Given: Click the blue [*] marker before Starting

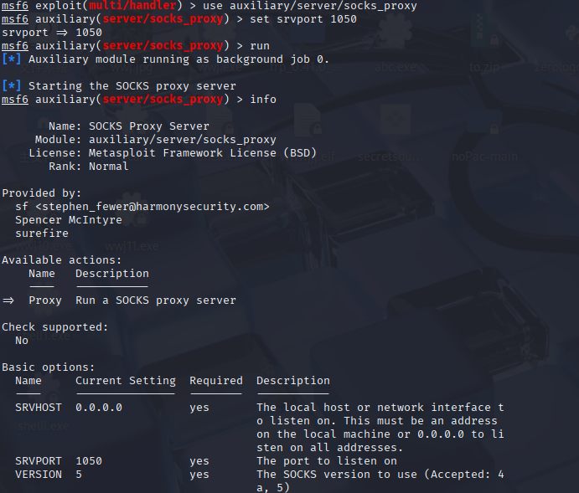Looking at the screenshot, I should 12,86.
